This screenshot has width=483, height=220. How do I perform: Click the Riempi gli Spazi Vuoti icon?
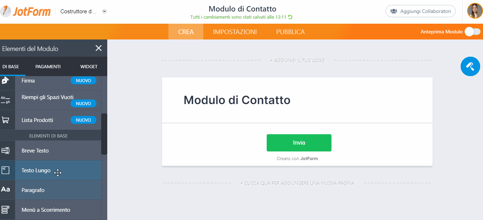coord(5,100)
